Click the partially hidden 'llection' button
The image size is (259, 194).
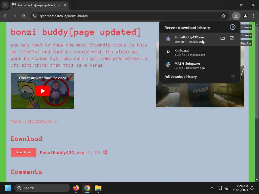246,43
